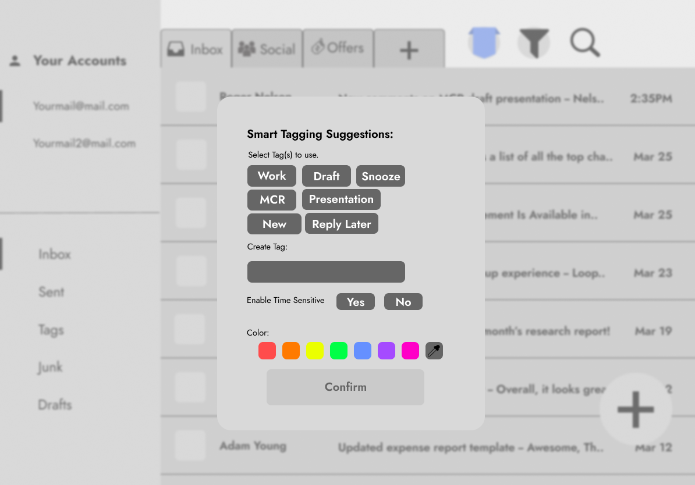Select the Reply Later tag
695x485 pixels.
click(341, 224)
